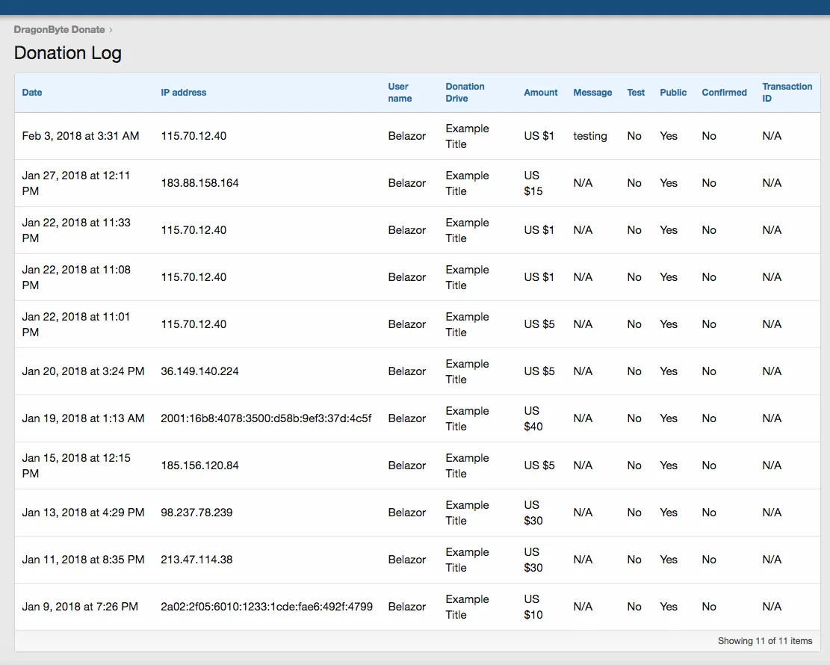Select the US $40 amount cell
The height and width of the screenshot is (665, 830).
[x=533, y=418]
